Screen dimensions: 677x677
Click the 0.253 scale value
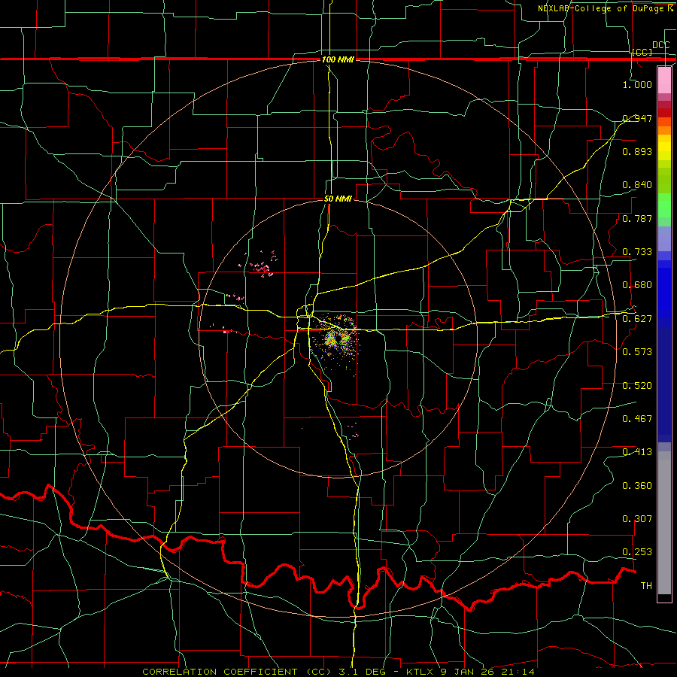637,552
